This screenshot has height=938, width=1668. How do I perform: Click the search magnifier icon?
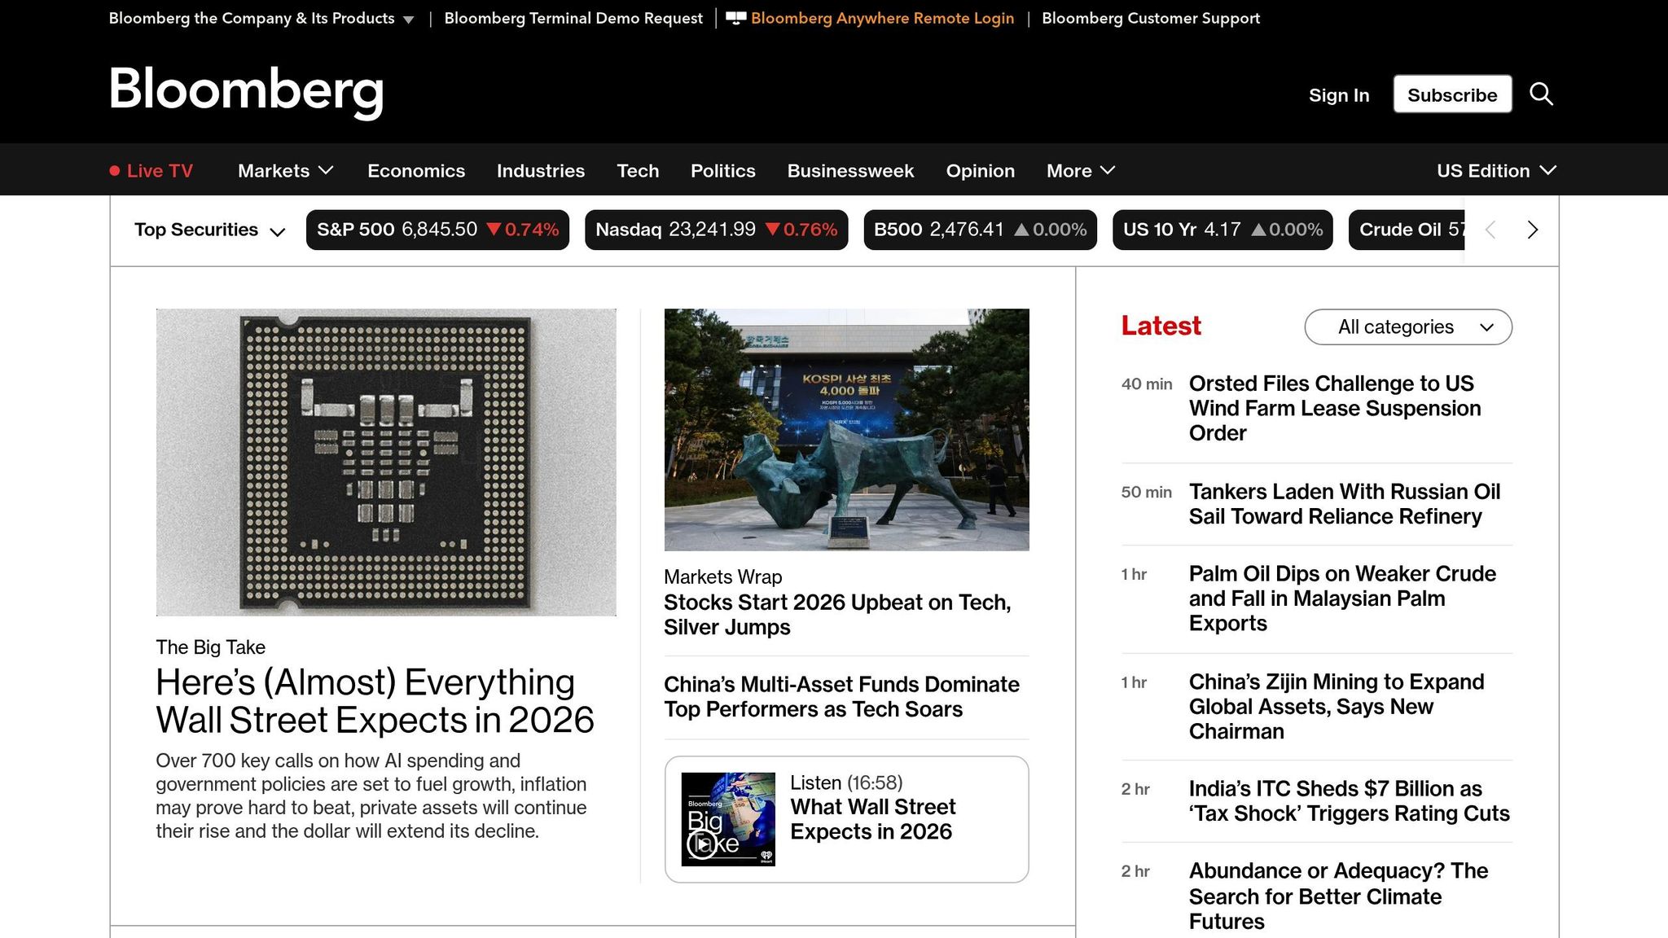click(x=1542, y=94)
